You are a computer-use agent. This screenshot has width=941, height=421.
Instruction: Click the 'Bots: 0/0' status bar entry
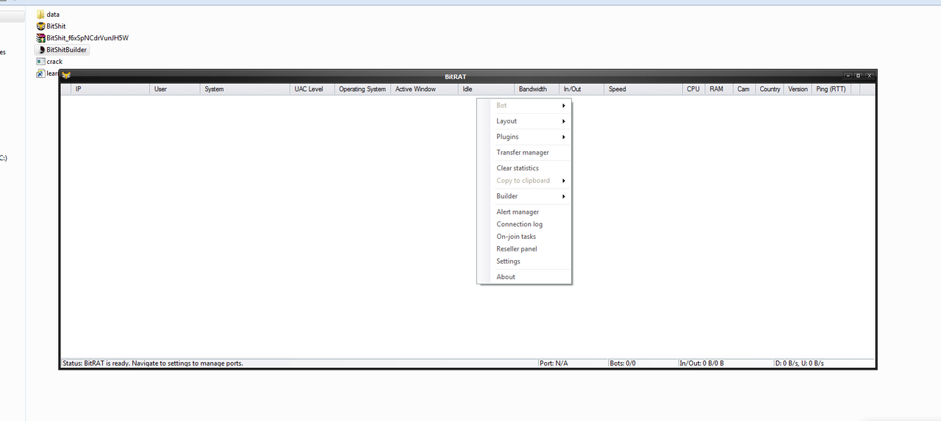pos(623,364)
